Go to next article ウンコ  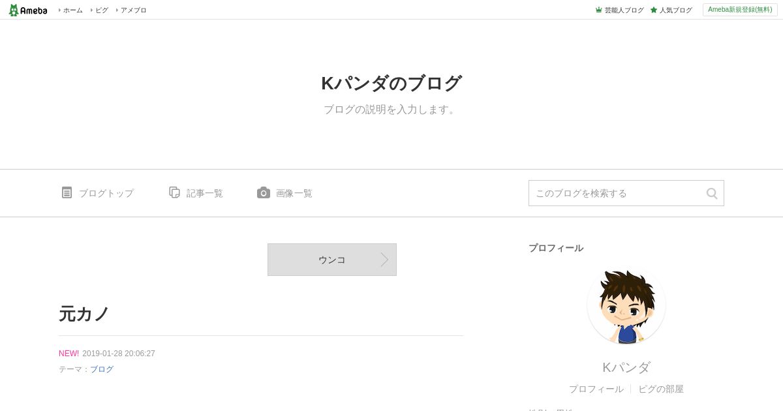pos(332,260)
